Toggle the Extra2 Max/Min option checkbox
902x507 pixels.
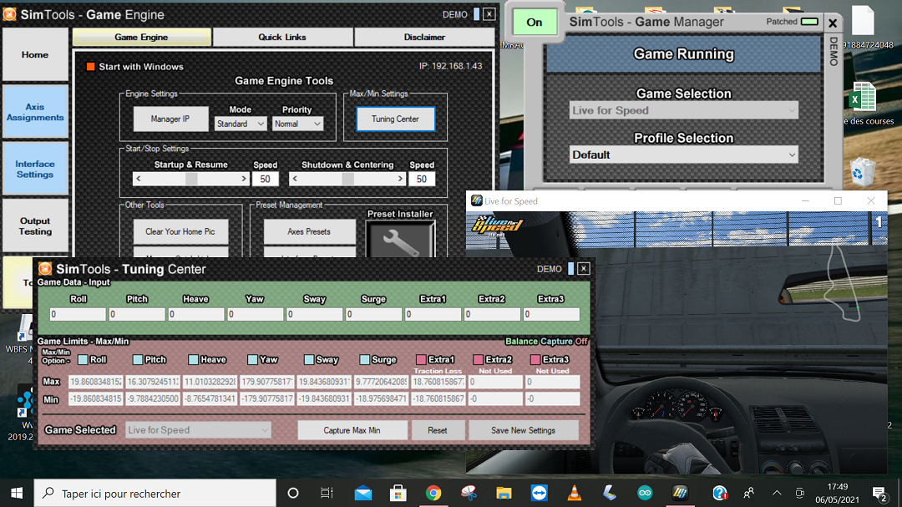click(478, 359)
